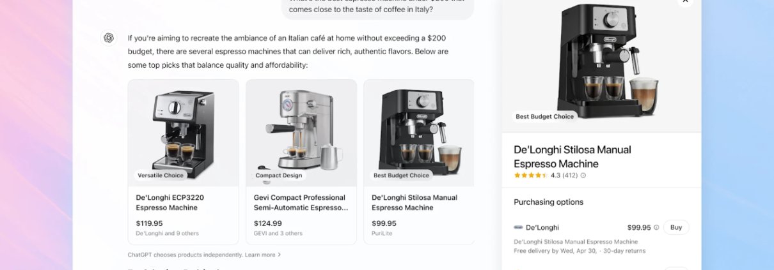
Task: Open the Learn more link
Action: 260,255
